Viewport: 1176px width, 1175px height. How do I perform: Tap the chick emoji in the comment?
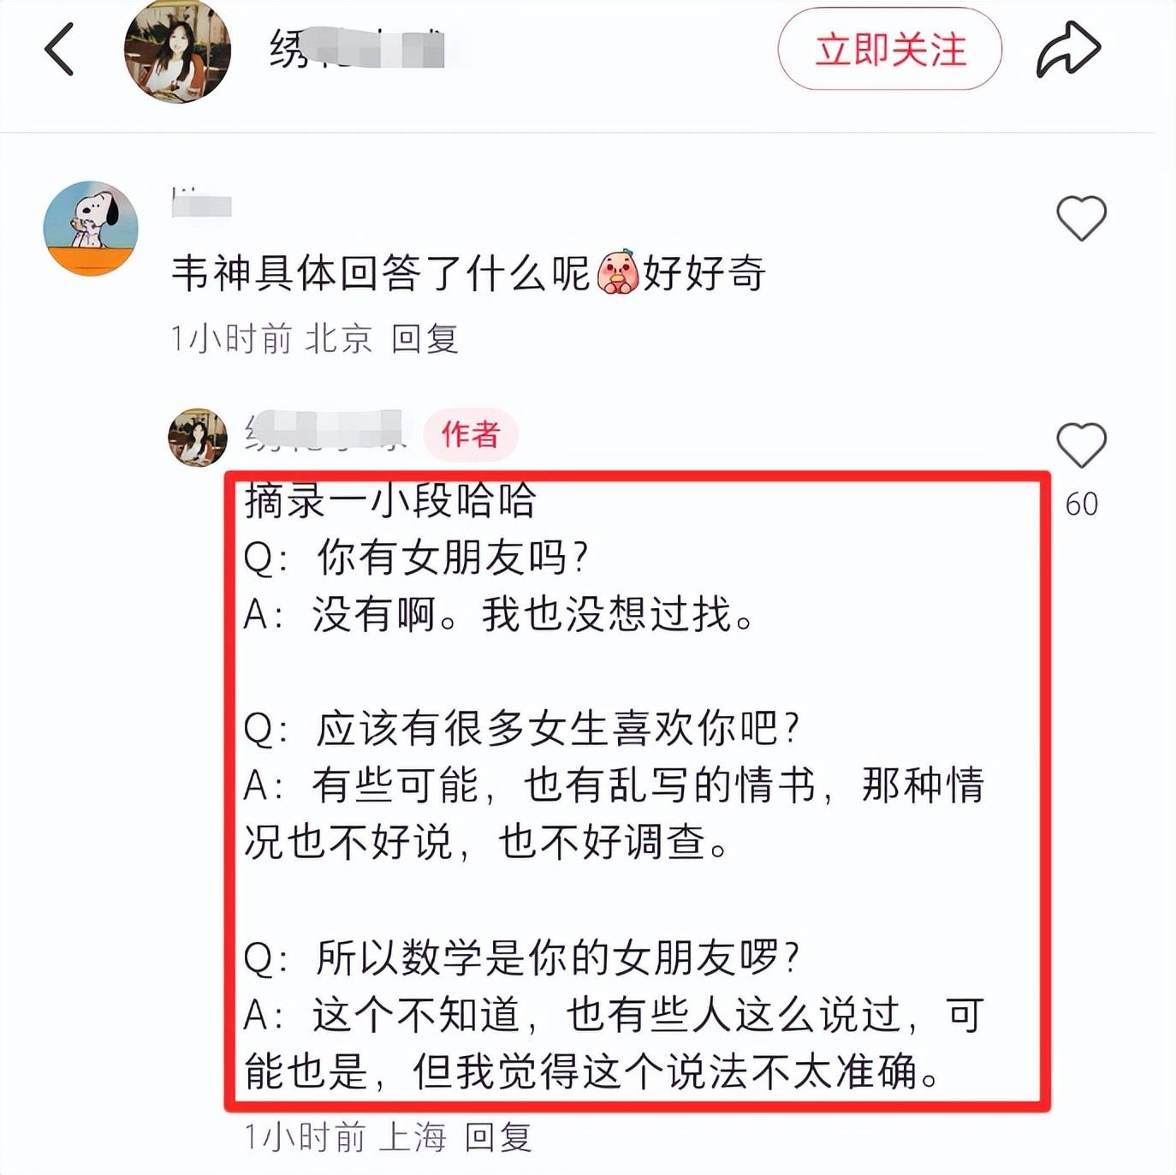coord(617,273)
